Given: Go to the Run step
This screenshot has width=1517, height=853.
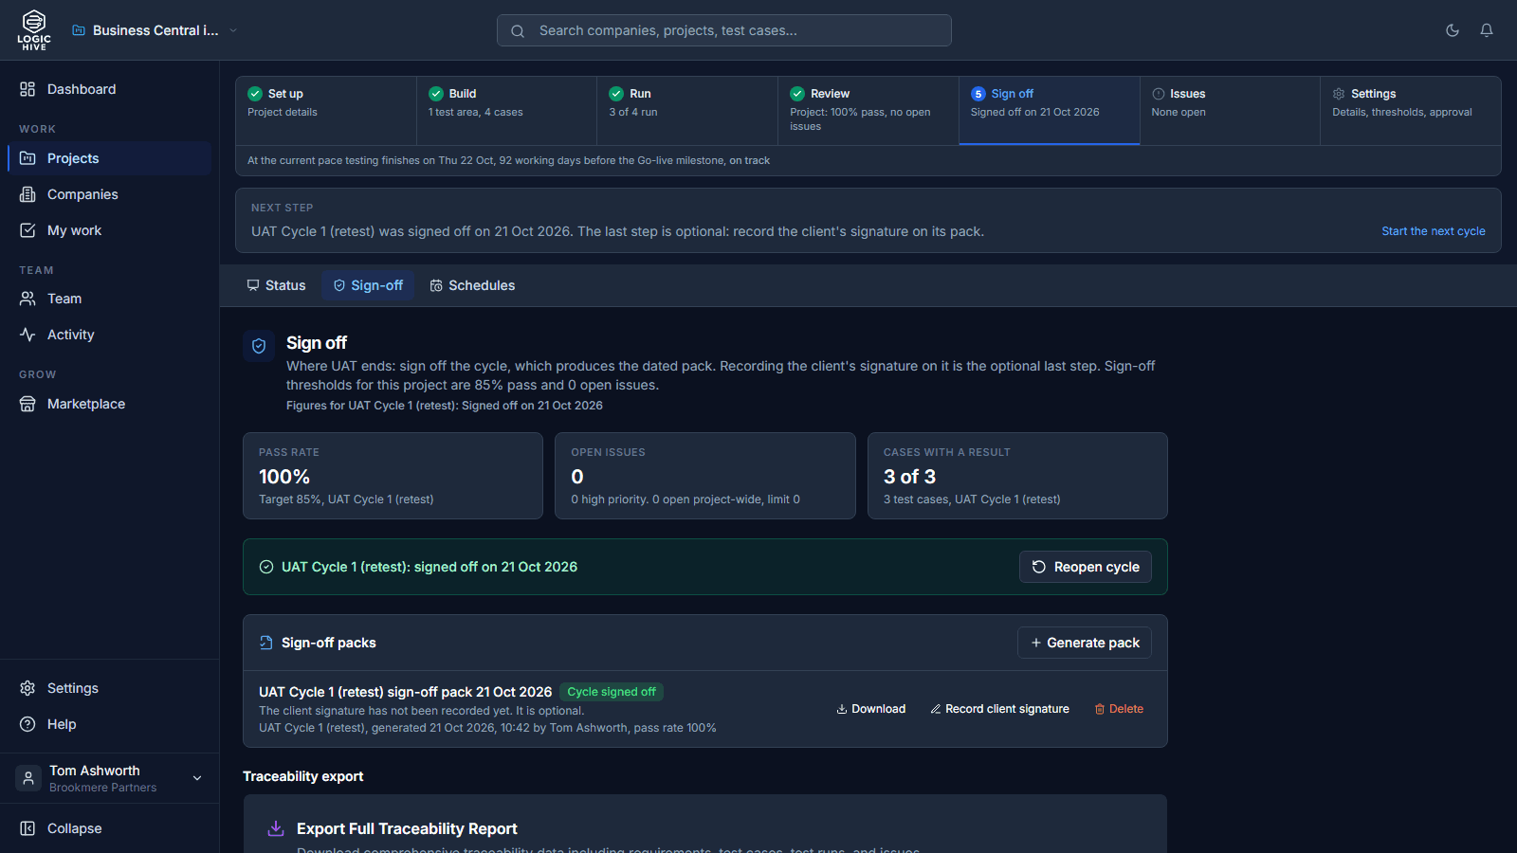Looking at the screenshot, I should coord(687,111).
